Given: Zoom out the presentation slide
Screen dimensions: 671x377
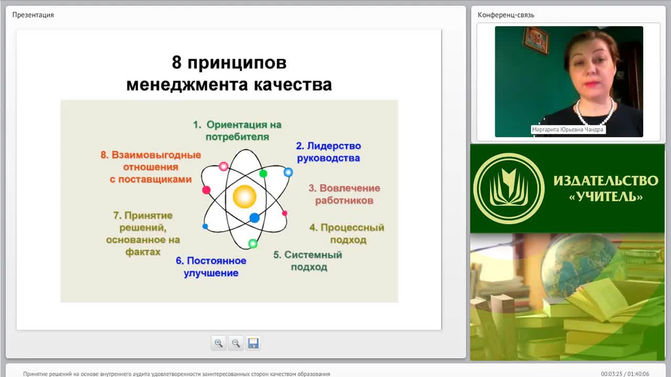Looking at the screenshot, I should [x=236, y=343].
